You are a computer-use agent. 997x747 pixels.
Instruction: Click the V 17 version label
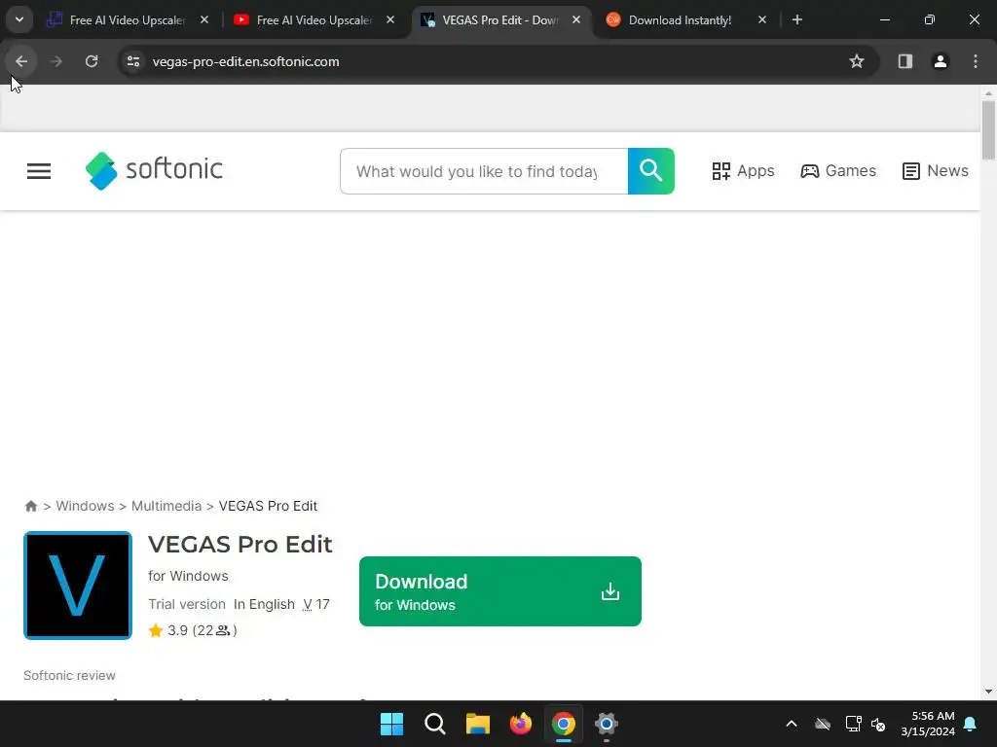(316, 605)
